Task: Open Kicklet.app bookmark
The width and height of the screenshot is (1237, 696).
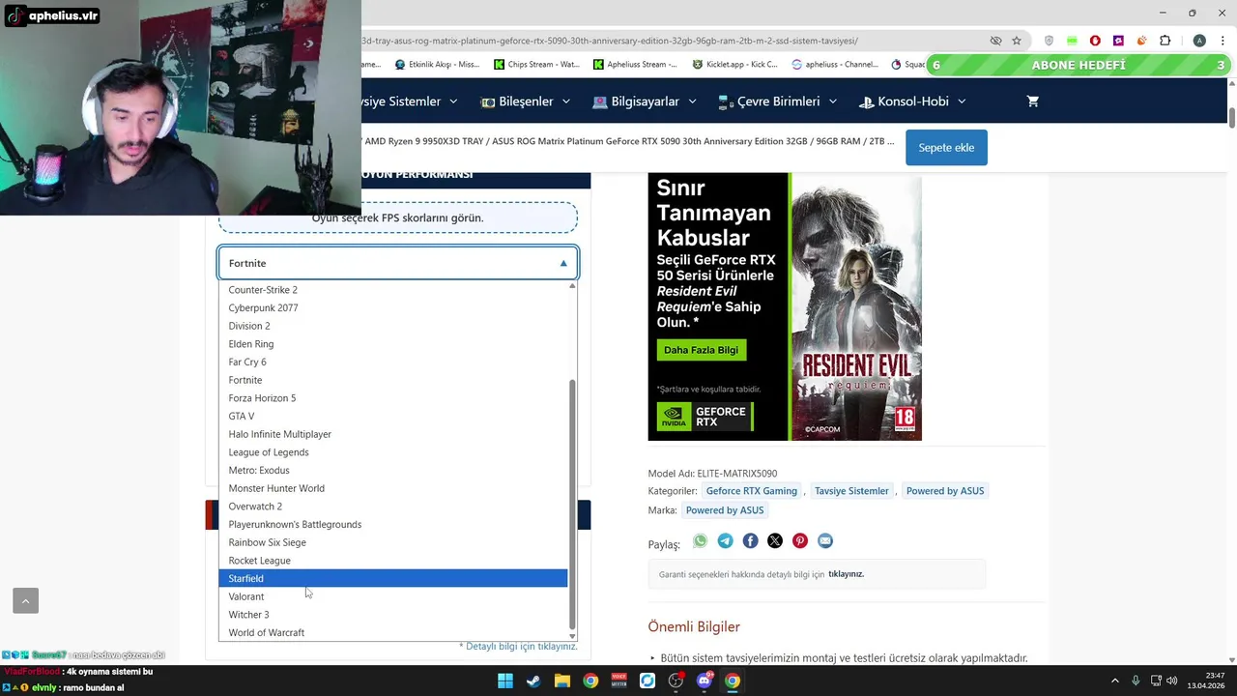Action: pos(735,65)
